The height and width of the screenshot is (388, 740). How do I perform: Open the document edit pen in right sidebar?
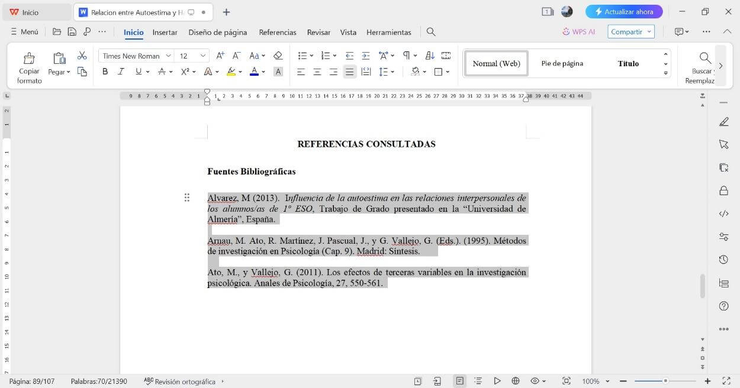click(x=723, y=121)
